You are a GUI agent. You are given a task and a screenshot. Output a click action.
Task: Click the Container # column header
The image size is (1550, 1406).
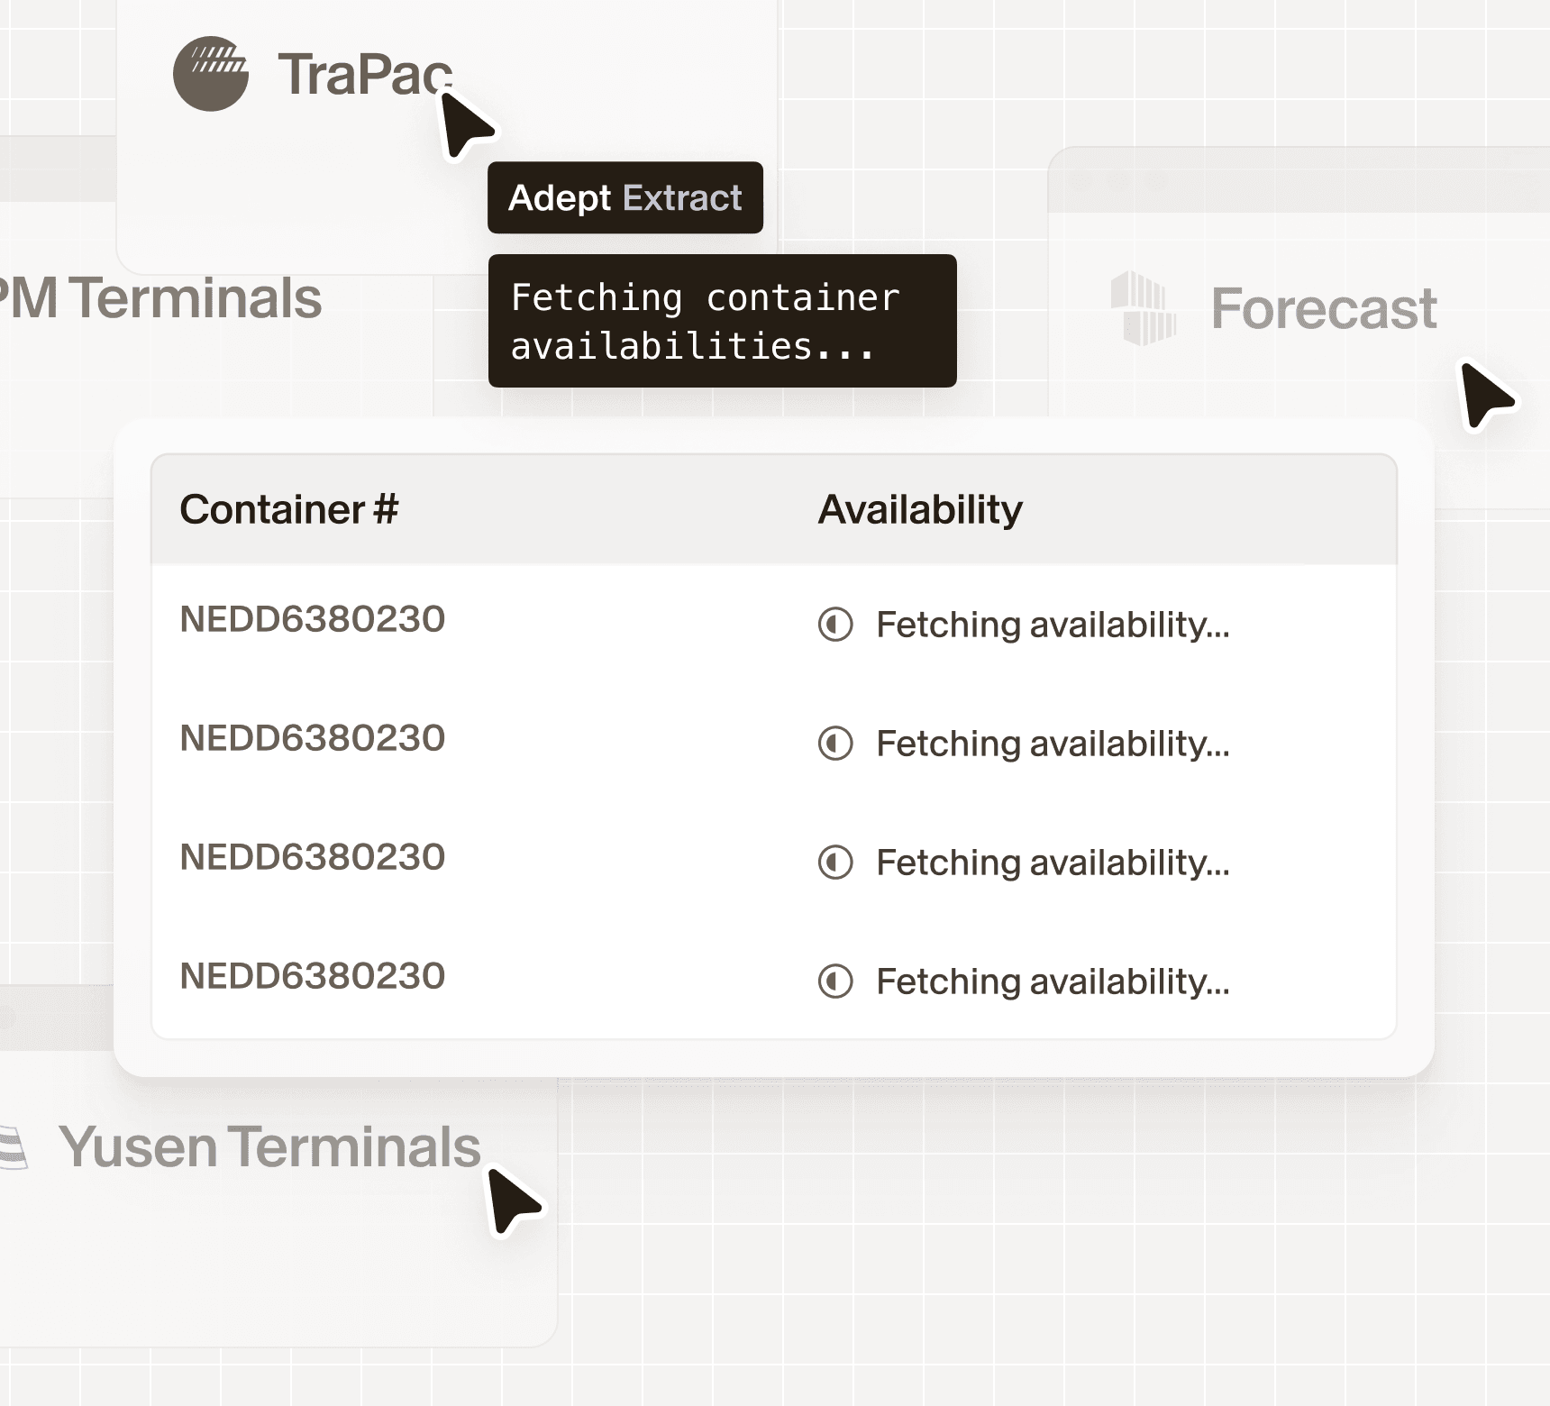point(288,507)
